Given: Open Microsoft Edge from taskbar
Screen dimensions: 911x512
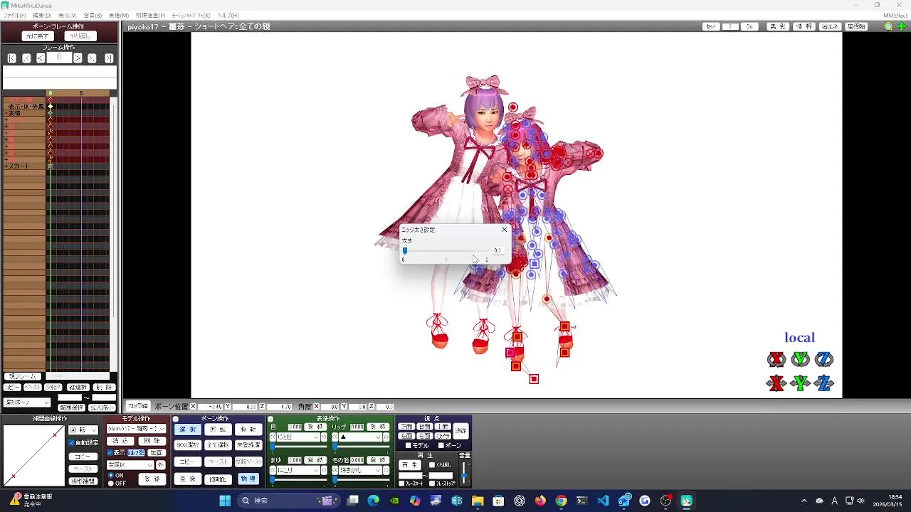Looking at the screenshot, I should tap(374, 501).
